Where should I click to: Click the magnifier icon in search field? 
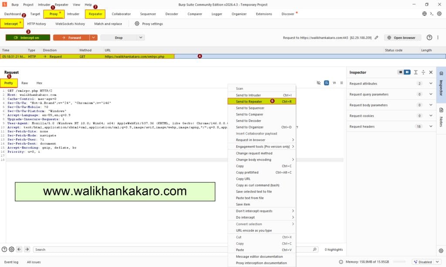(x=314, y=250)
